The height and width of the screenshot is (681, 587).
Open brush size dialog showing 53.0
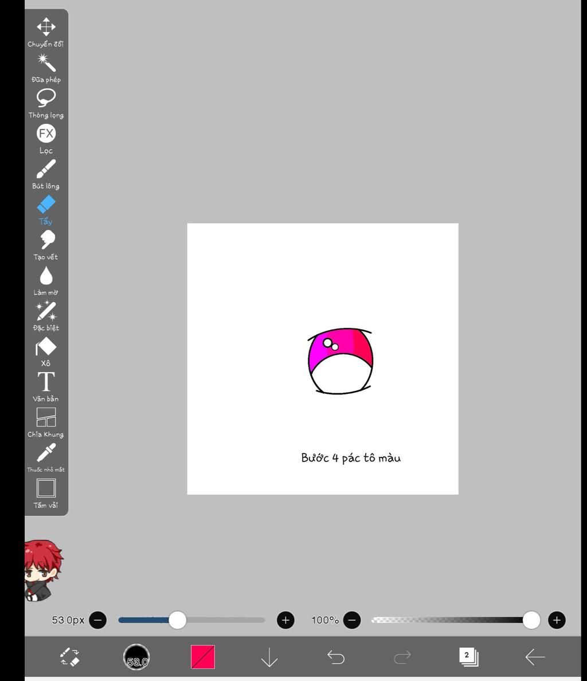coord(136,657)
